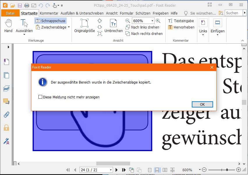Image resolution: width=248 pixels, height=175 pixels.
Task: Enable single page view mode
Action: point(150,170)
